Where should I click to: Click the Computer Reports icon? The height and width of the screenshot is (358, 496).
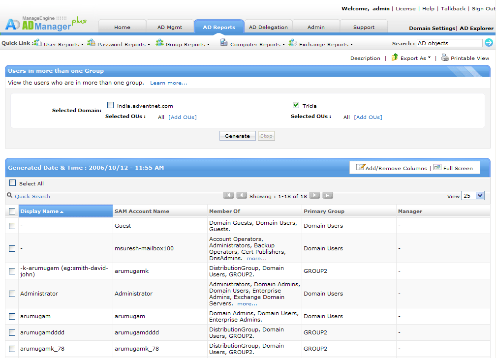tap(223, 42)
